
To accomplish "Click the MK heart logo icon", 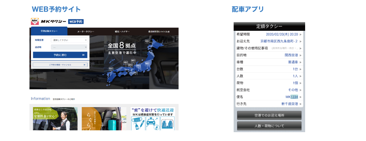I will click(35, 22).
